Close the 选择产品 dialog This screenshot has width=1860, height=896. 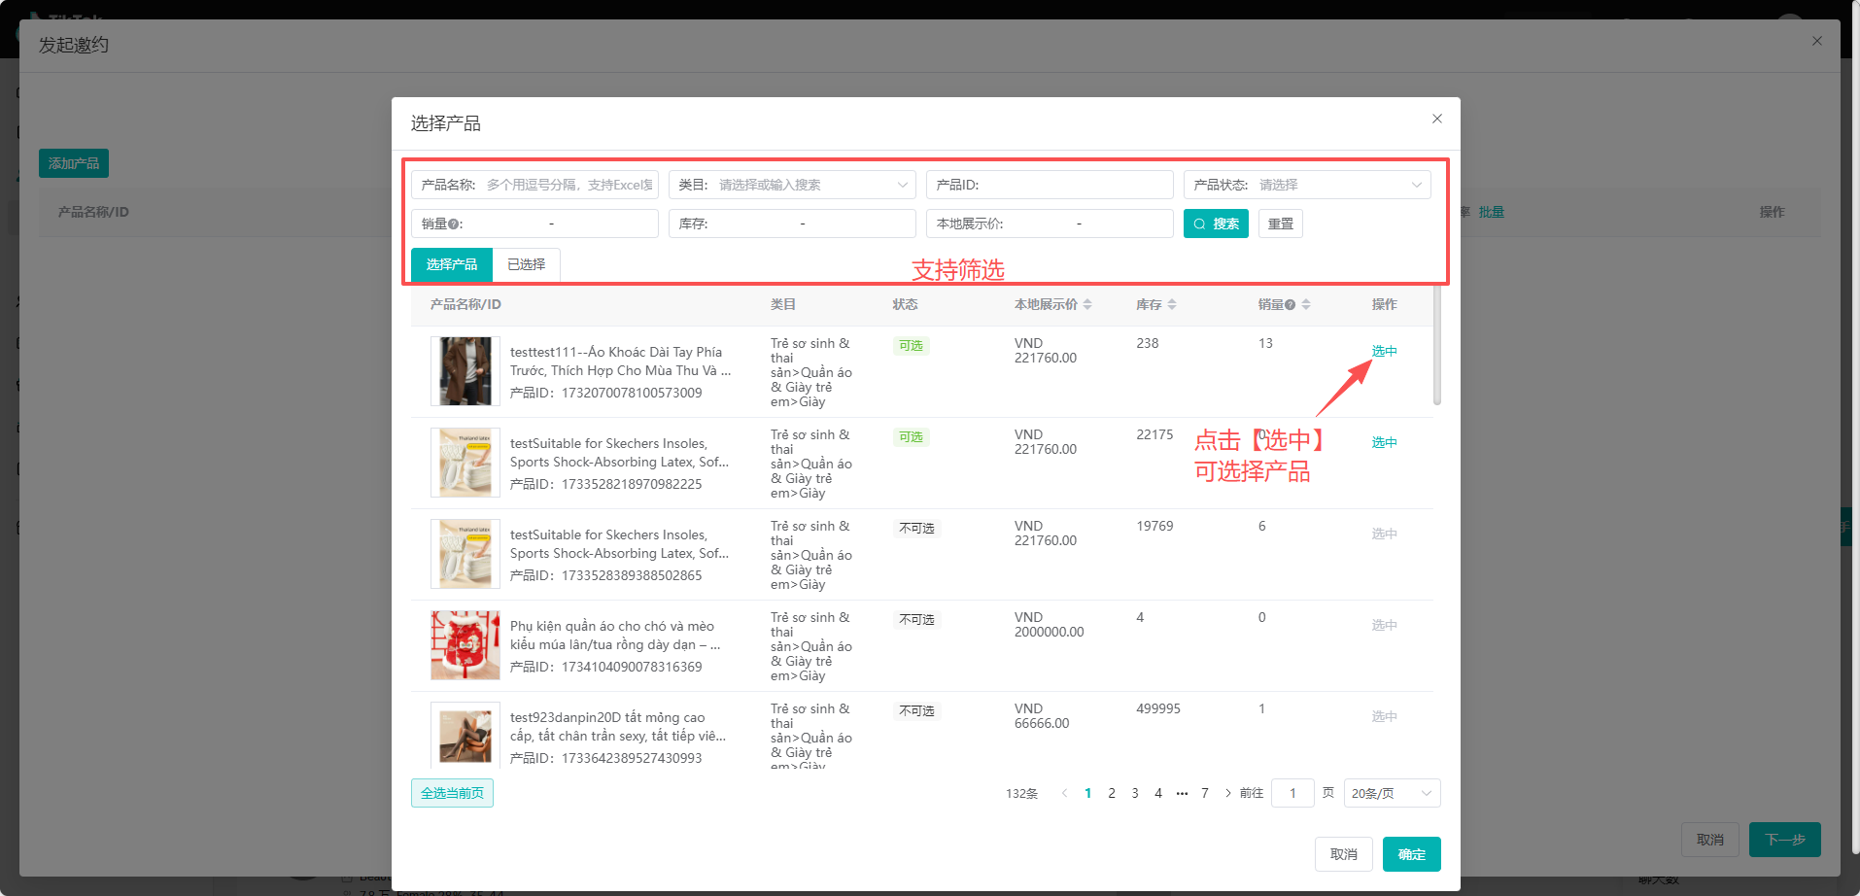pyautogui.click(x=1436, y=119)
